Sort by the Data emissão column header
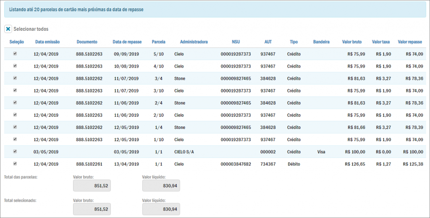Viewport: 430px width, 218px height. [47, 42]
